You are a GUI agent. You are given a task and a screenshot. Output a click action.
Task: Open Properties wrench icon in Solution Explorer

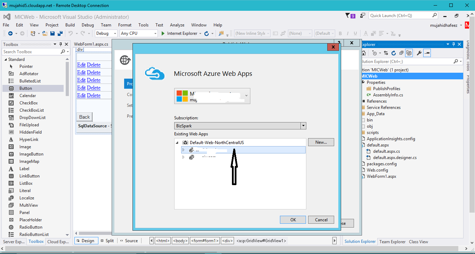419,53
